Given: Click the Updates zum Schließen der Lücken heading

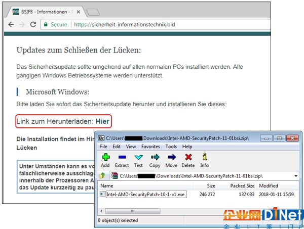Looking at the screenshot, I should click(x=79, y=50).
